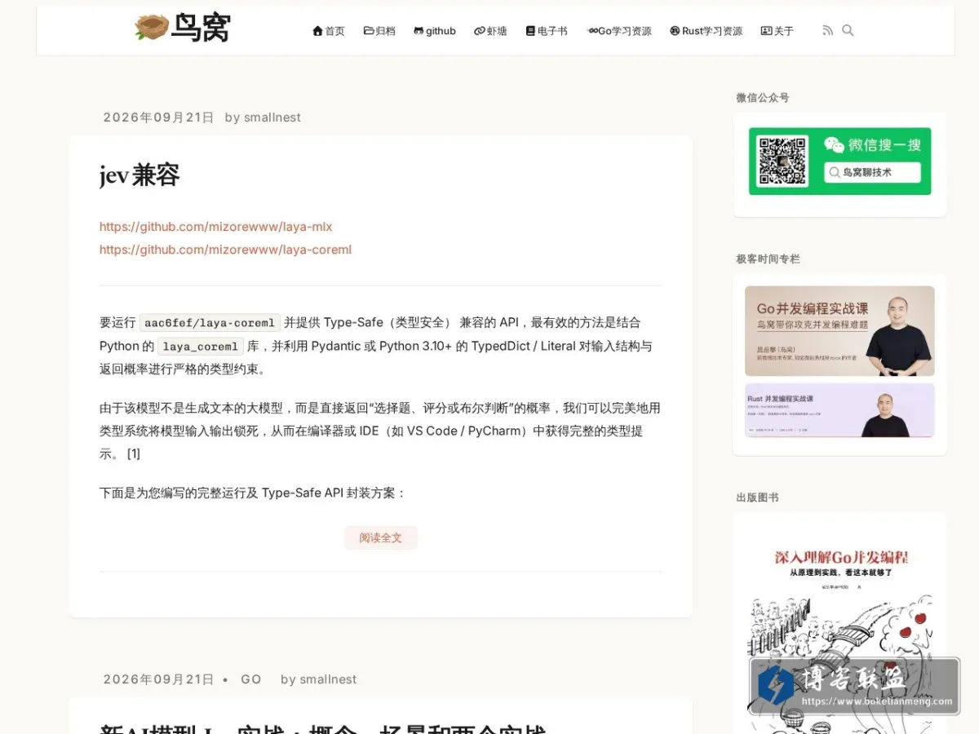
Task: Open the laya-coreml GitHub link
Action: point(225,250)
